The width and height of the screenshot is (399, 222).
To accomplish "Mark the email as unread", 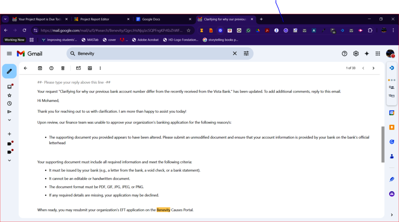I will (x=78, y=68).
